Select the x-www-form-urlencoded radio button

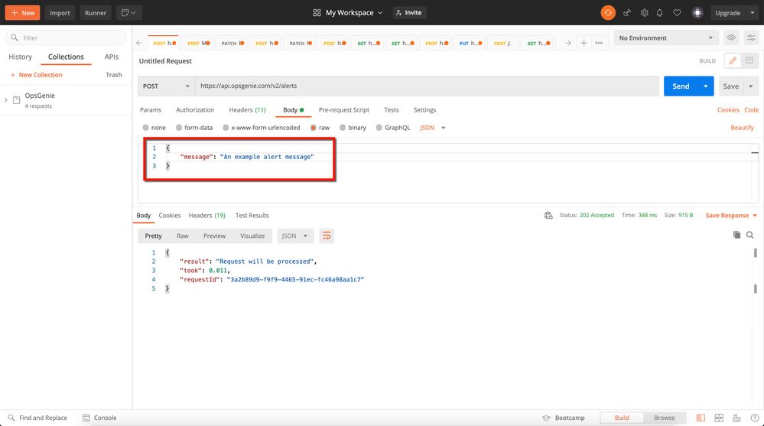(x=226, y=128)
